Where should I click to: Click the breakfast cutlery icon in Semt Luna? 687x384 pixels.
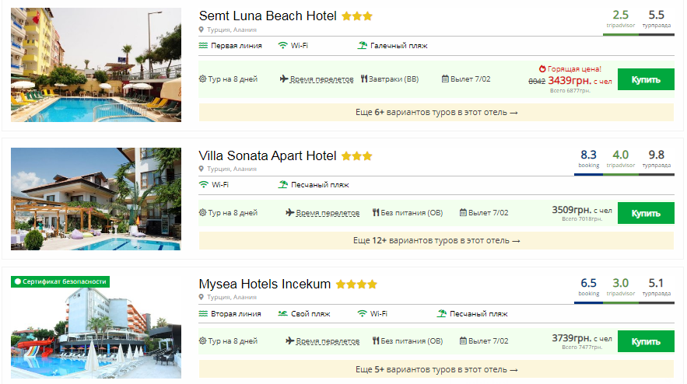click(363, 79)
